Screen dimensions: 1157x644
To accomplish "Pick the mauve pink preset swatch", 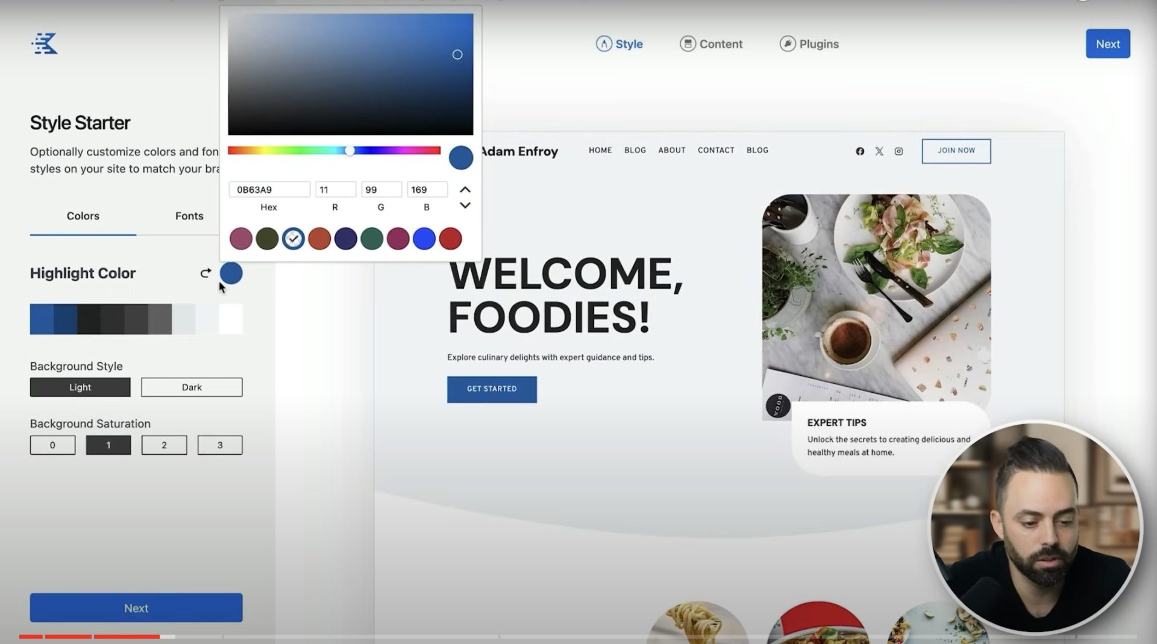I will click(241, 239).
